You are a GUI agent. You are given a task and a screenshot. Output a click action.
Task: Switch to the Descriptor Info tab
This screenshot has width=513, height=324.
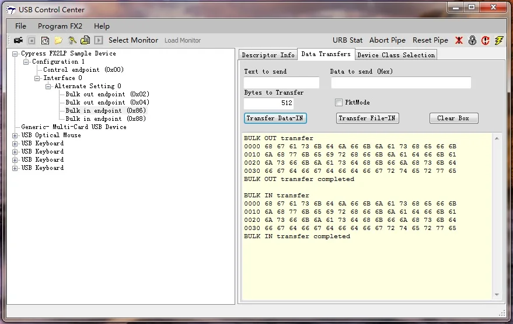(x=268, y=55)
